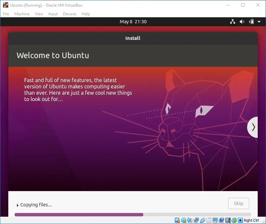Click the VirtualBox window title icon

6,5
